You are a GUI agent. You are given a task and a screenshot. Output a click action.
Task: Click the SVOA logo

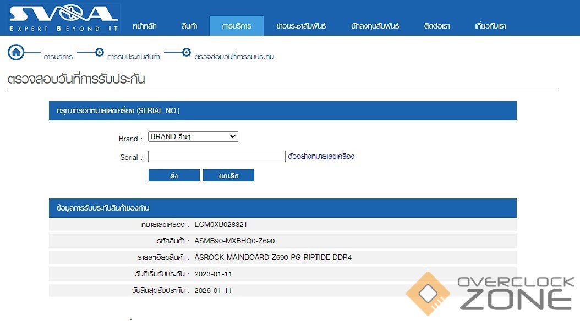64,18
